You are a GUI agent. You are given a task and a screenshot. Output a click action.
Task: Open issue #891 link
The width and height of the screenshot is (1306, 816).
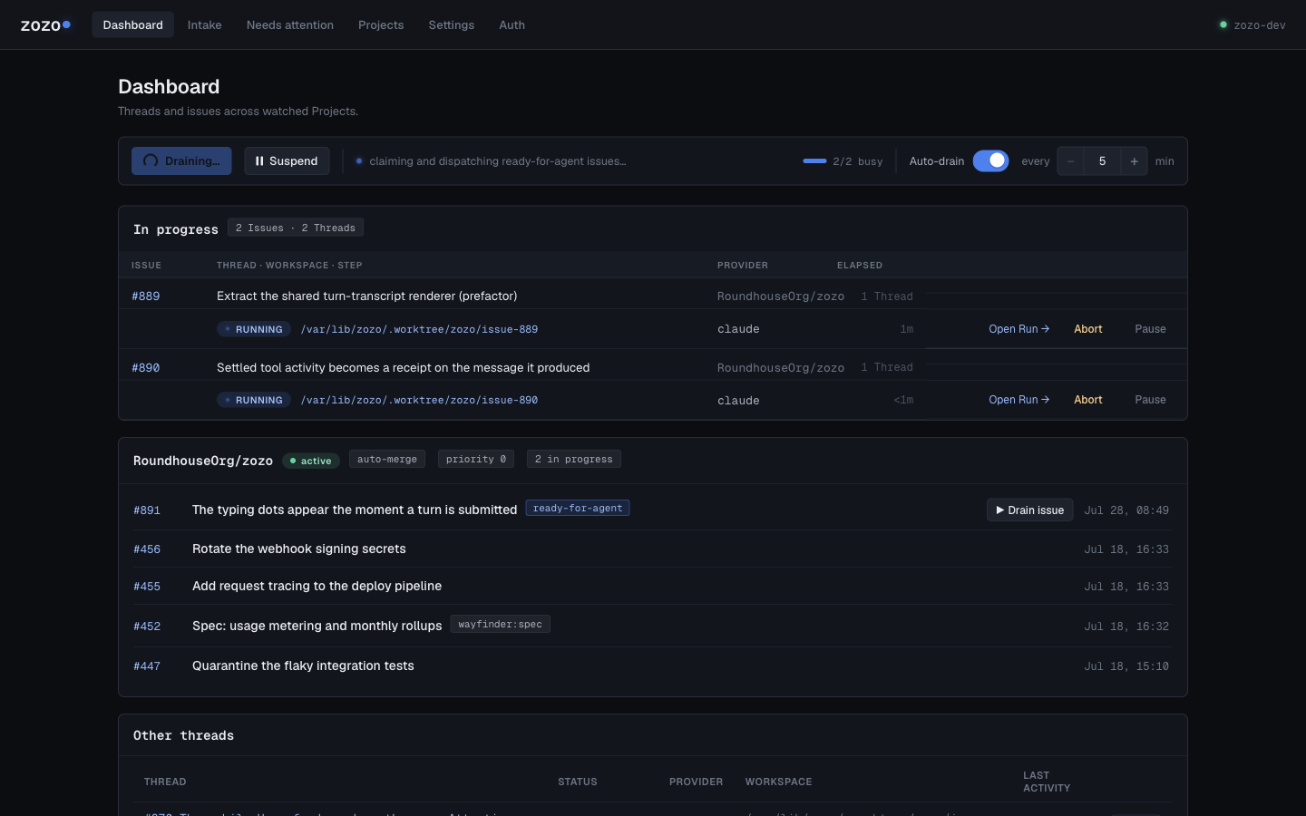(147, 510)
